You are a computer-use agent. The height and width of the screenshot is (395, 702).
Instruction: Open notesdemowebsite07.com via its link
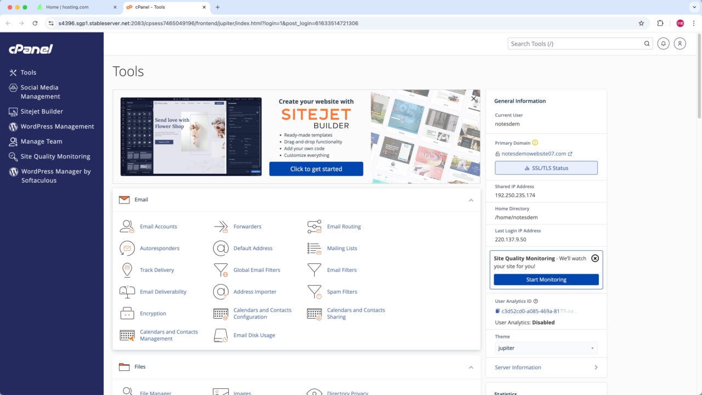pyautogui.click(x=534, y=154)
